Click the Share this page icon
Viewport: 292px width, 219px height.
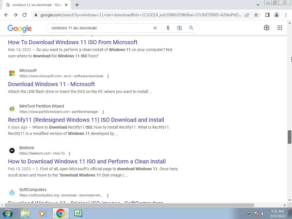pos(247,15)
